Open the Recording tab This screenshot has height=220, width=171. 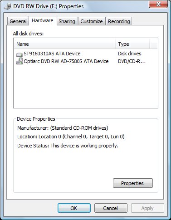[x=119, y=21]
